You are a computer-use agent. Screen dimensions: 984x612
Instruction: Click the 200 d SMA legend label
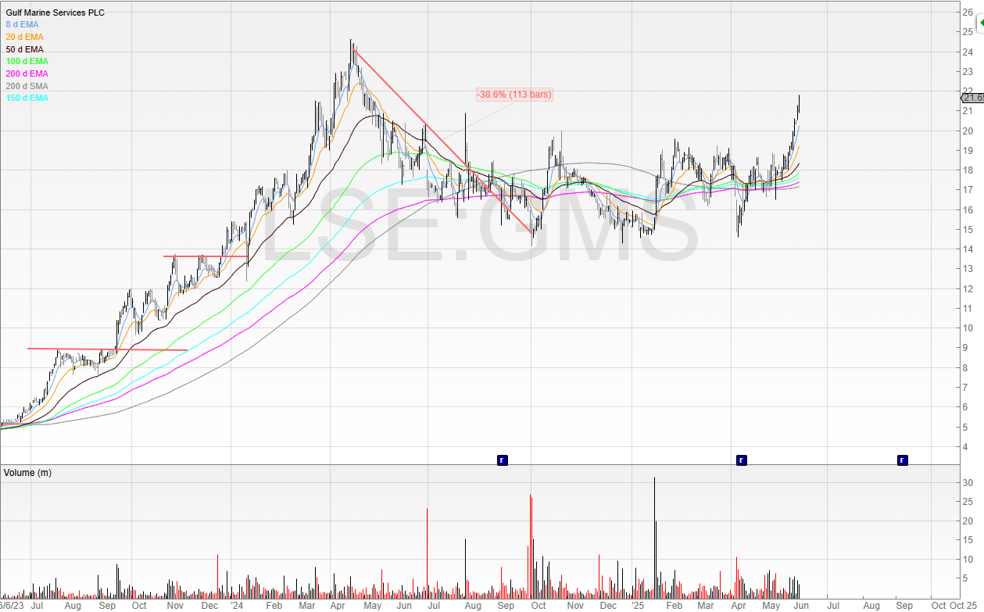click(x=27, y=86)
